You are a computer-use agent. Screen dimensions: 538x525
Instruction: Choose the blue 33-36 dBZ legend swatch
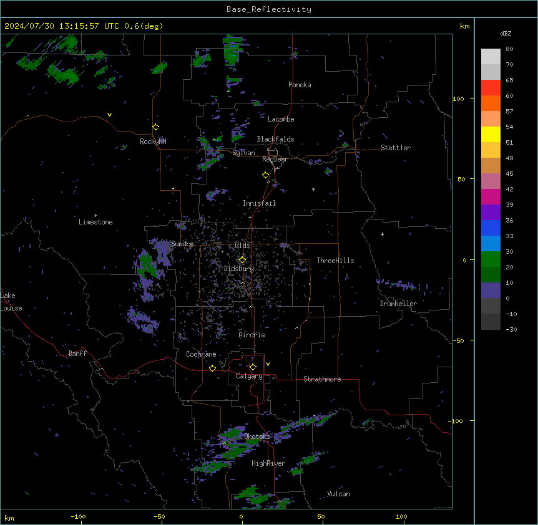pos(491,228)
